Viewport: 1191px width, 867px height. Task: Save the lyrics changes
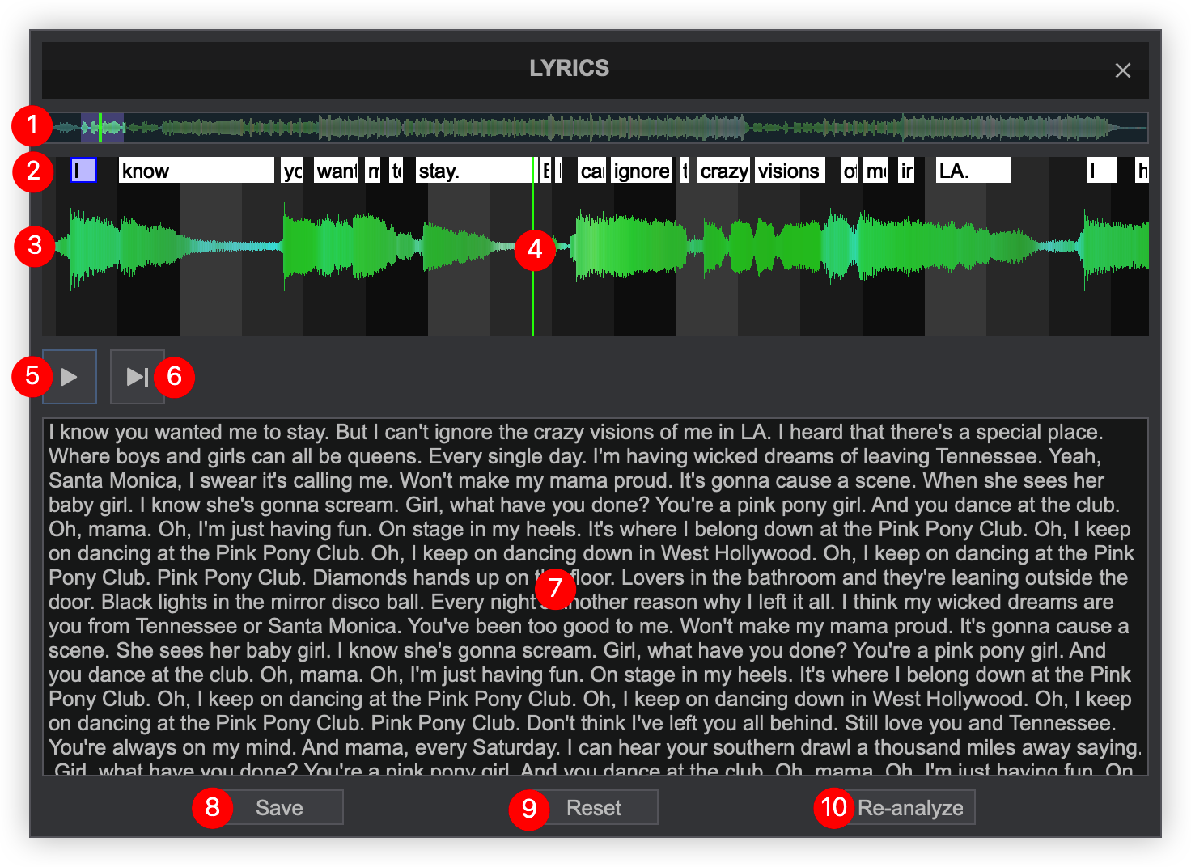click(x=279, y=808)
